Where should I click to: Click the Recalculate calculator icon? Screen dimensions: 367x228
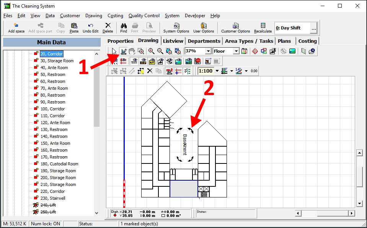(x=263, y=27)
